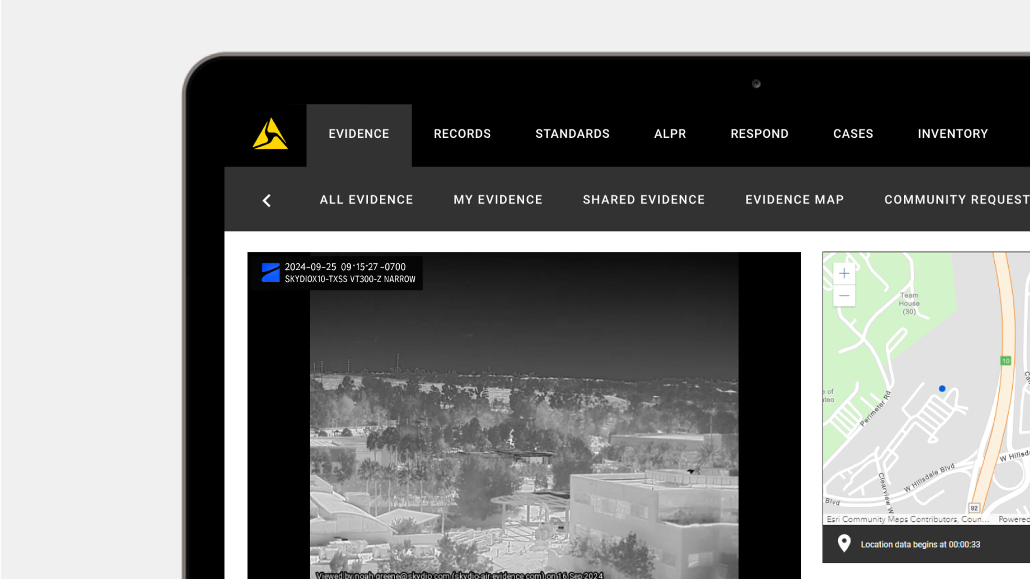The width and height of the screenshot is (1030, 579).
Task: Go to the ALPR section
Action: (x=670, y=134)
